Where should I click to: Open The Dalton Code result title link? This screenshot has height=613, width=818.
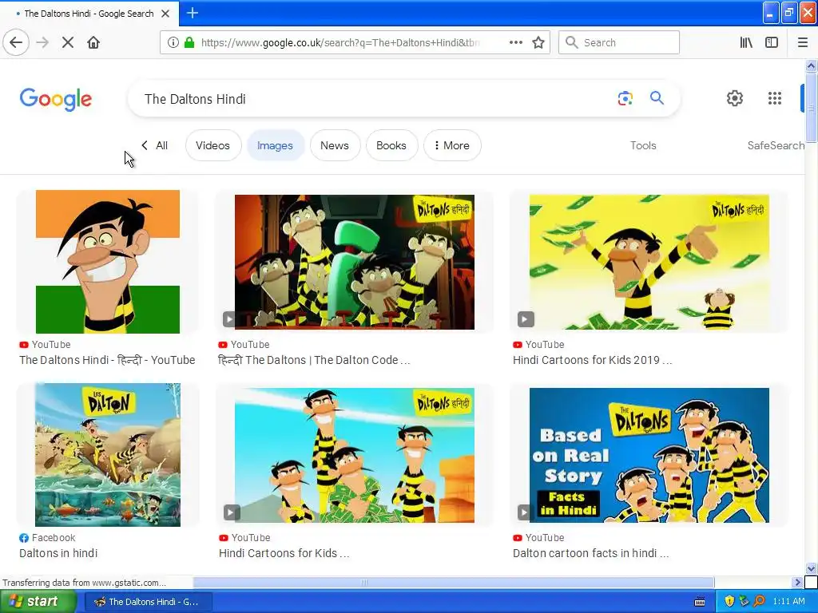(x=314, y=360)
